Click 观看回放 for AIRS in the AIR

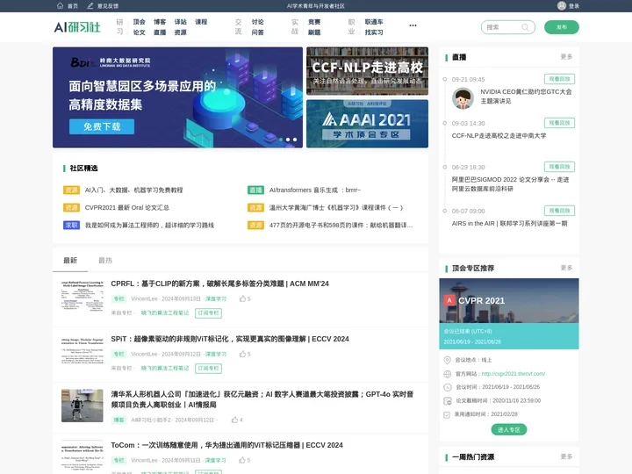[x=559, y=211]
